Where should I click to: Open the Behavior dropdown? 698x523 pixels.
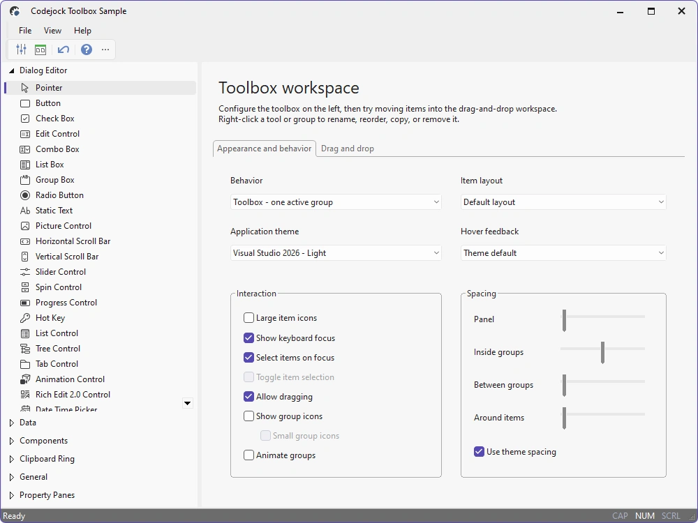pos(336,202)
